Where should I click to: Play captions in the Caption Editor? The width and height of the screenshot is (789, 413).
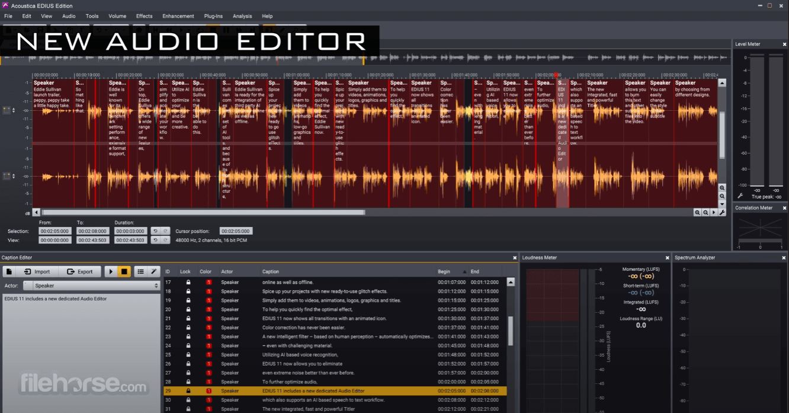(111, 271)
